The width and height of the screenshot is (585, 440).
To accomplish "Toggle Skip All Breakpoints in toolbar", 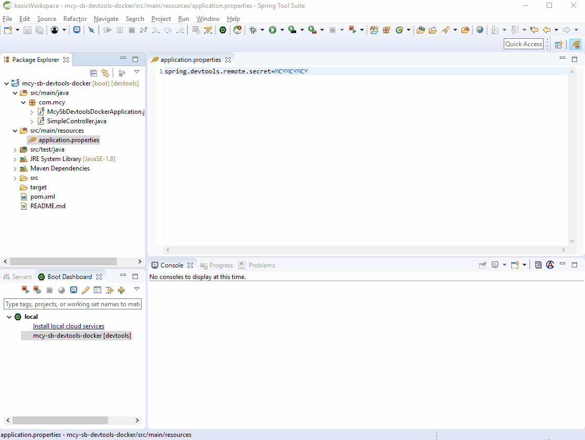I will pyautogui.click(x=91, y=30).
